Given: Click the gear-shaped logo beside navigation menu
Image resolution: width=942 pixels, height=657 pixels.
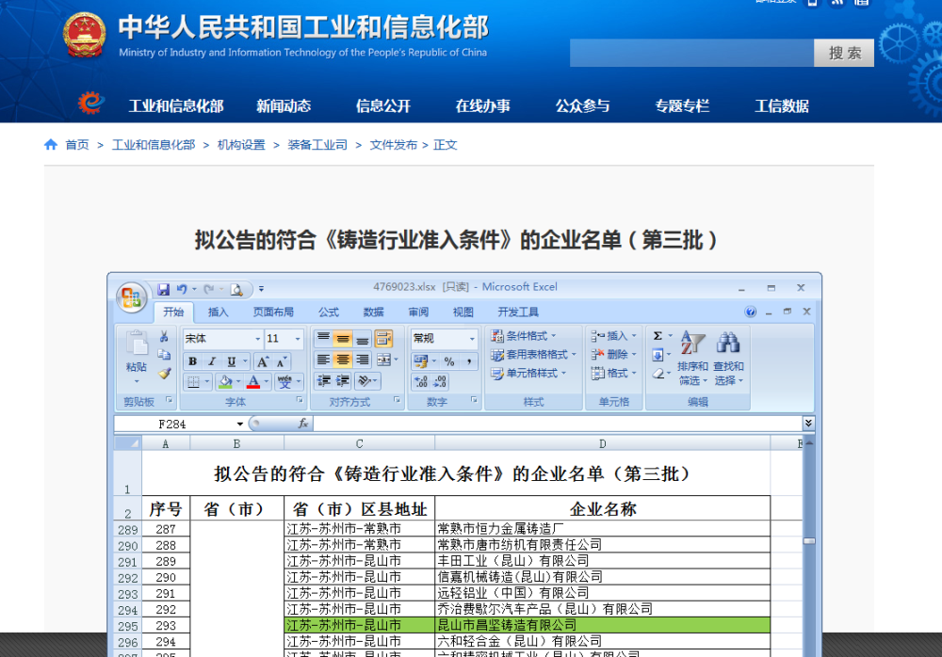Looking at the screenshot, I should (91, 104).
